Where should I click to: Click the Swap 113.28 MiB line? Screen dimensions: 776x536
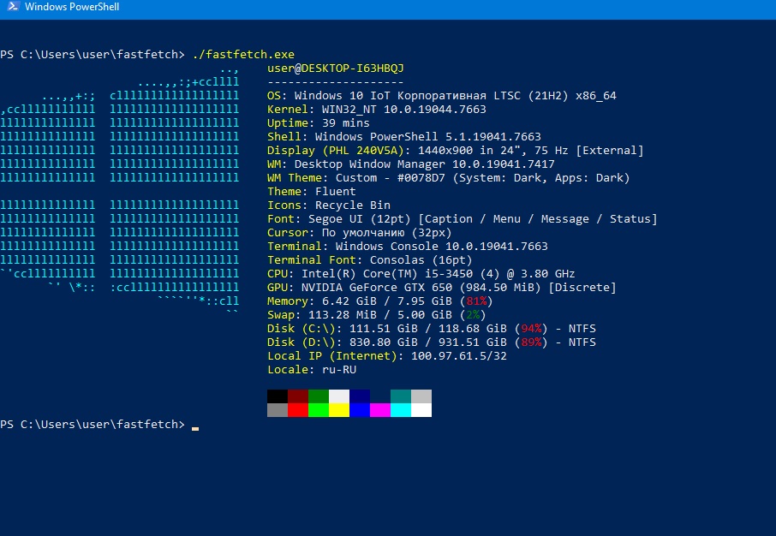tap(377, 315)
